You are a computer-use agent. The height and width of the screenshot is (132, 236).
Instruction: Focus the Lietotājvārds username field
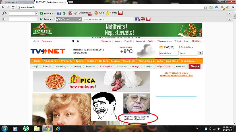click(x=169, y=53)
